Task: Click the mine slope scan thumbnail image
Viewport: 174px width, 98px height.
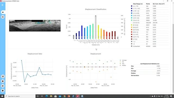Action: tap(35, 26)
